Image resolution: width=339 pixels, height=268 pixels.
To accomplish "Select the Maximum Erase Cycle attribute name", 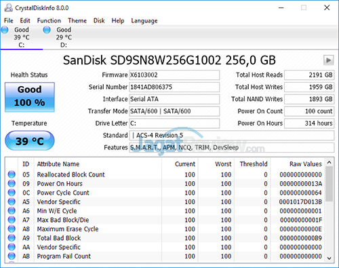I will 68,229.
